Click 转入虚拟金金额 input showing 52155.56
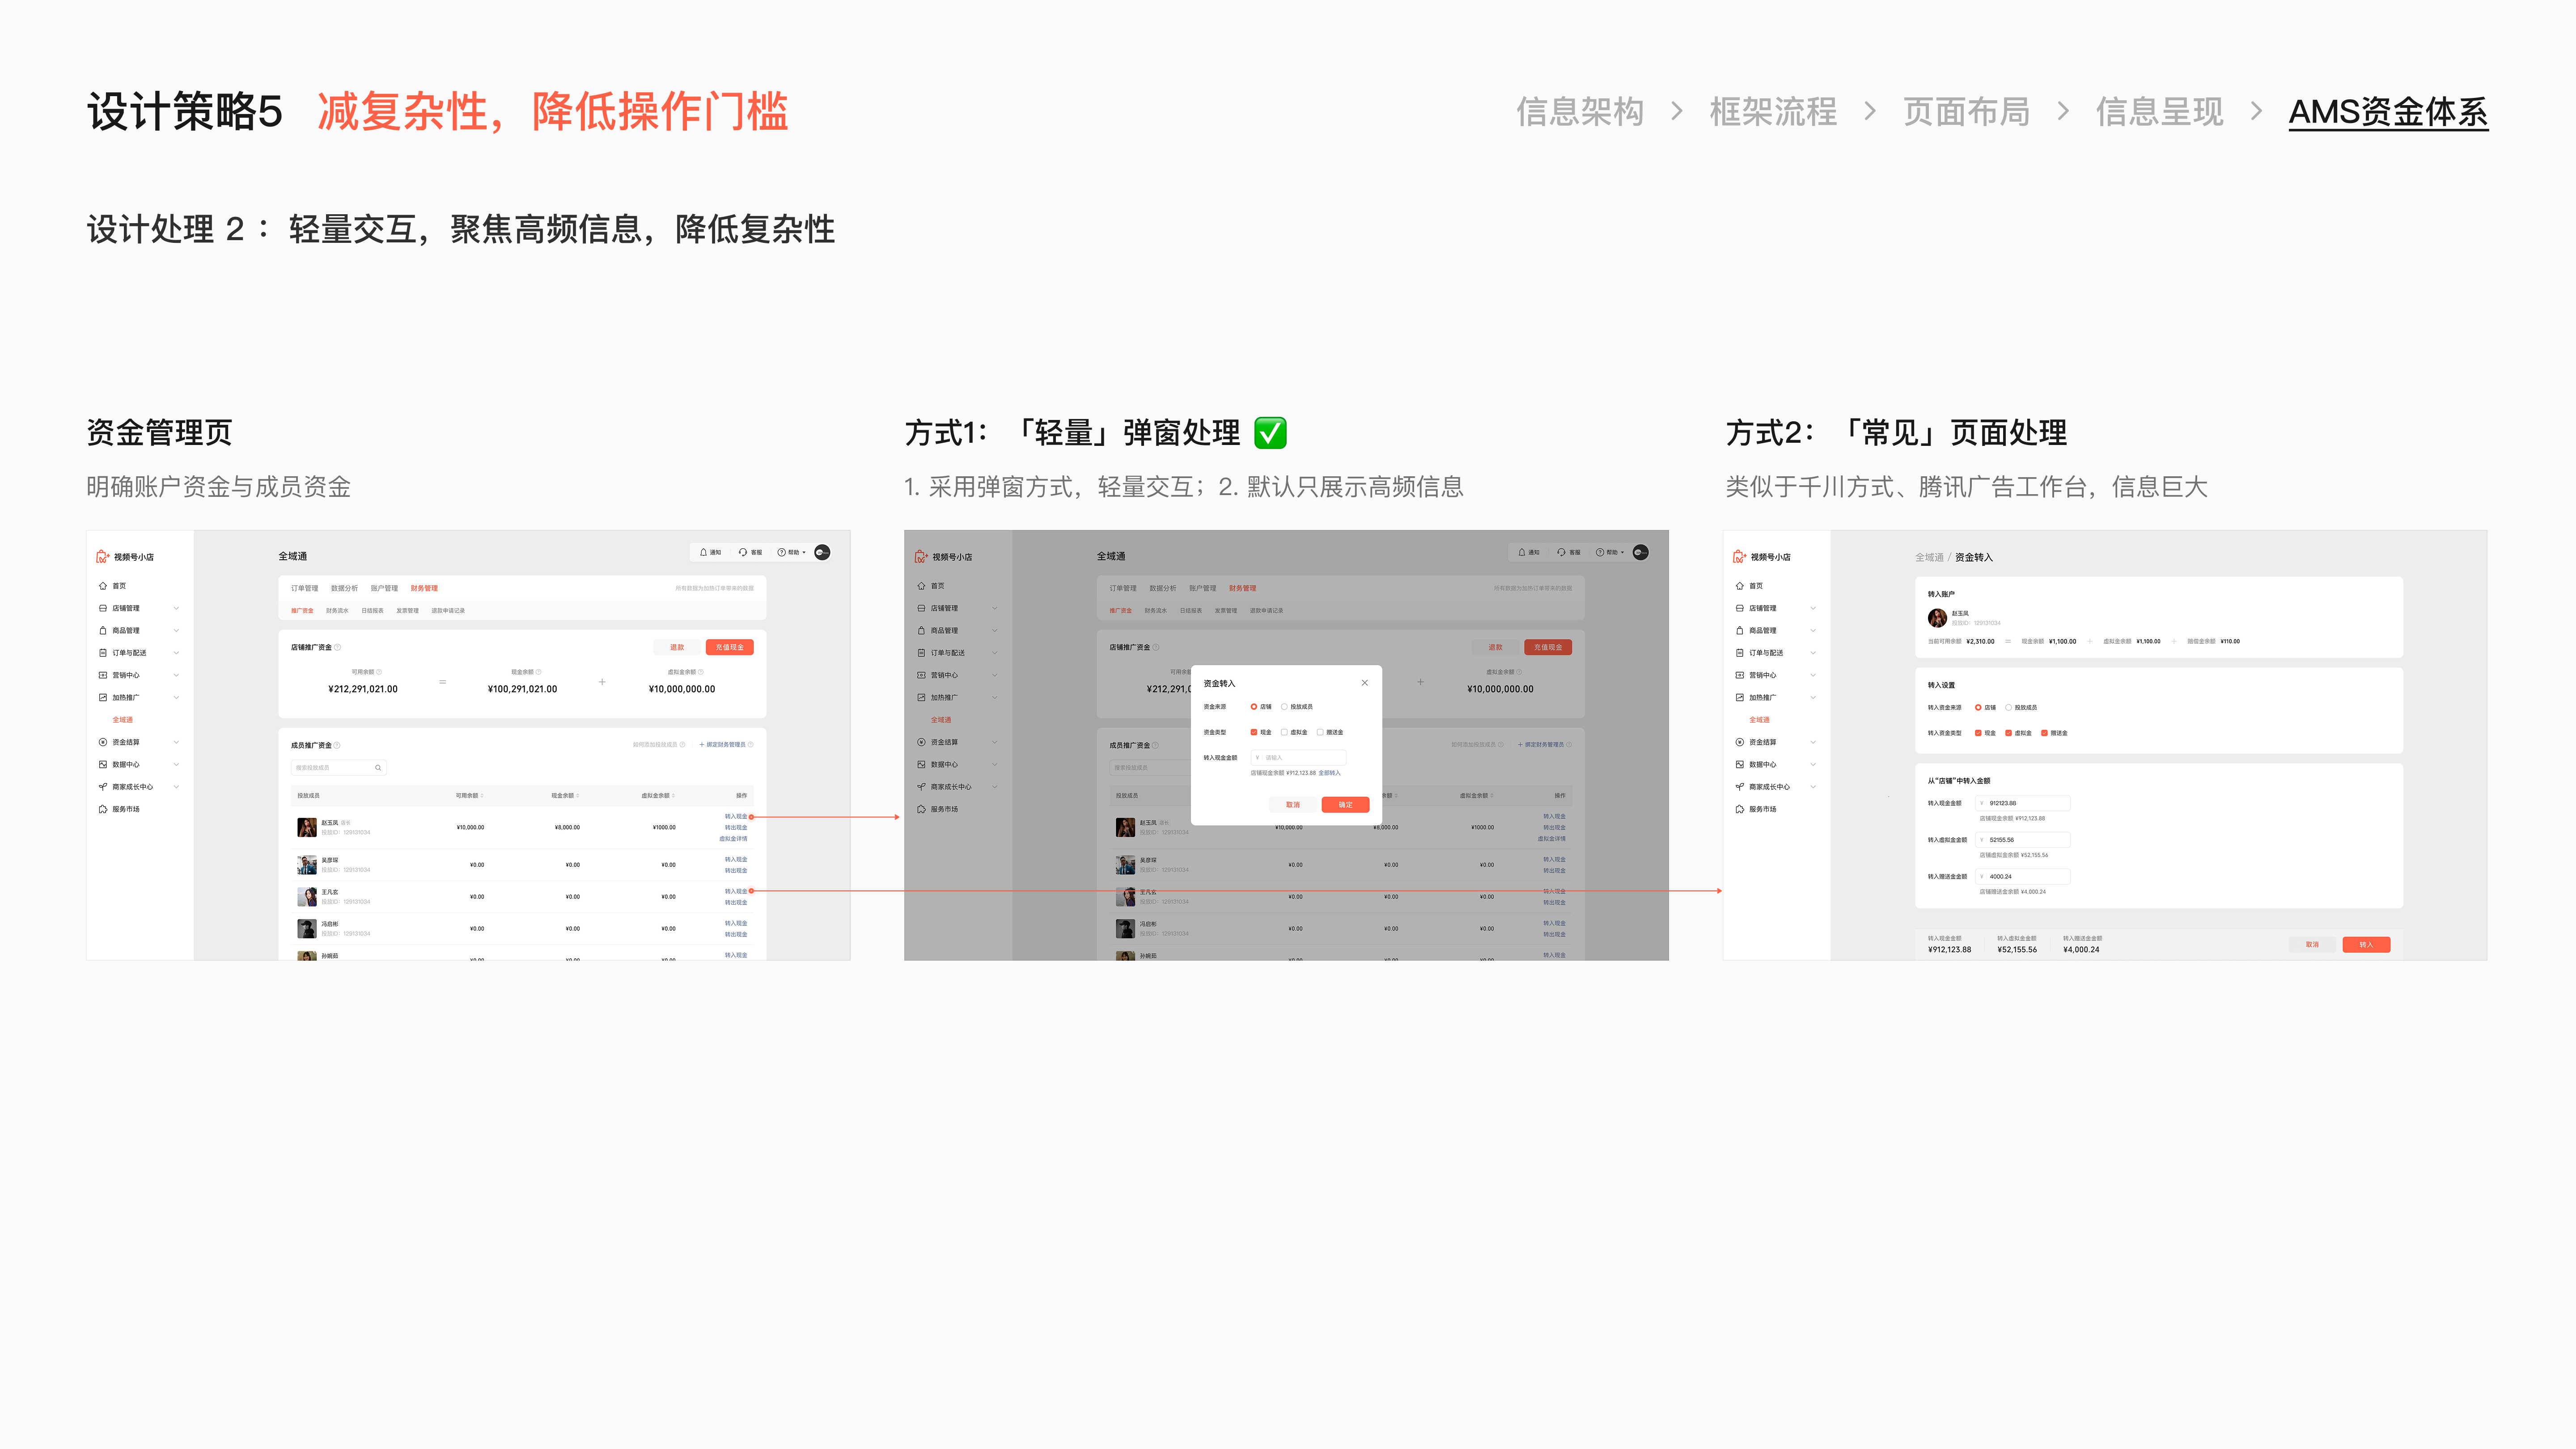 click(x=2023, y=840)
